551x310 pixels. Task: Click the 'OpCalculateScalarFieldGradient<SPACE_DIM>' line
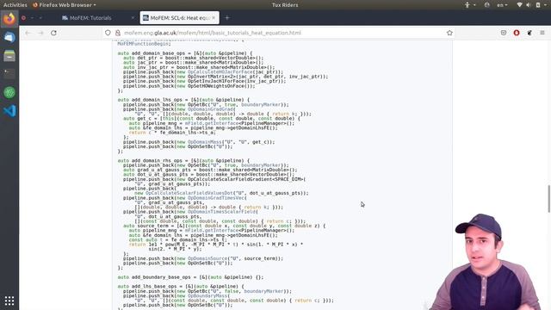click(x=214, y=179)
